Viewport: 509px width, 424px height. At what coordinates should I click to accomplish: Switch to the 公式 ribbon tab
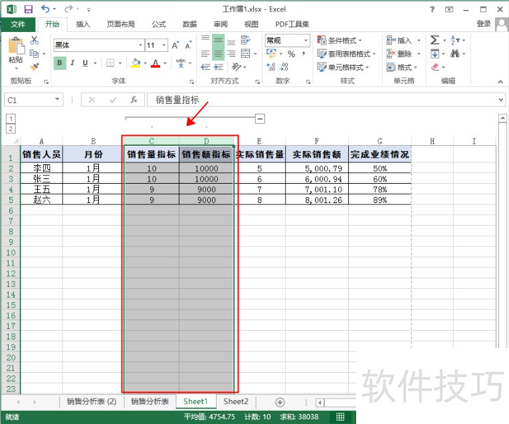pos(159,24)
